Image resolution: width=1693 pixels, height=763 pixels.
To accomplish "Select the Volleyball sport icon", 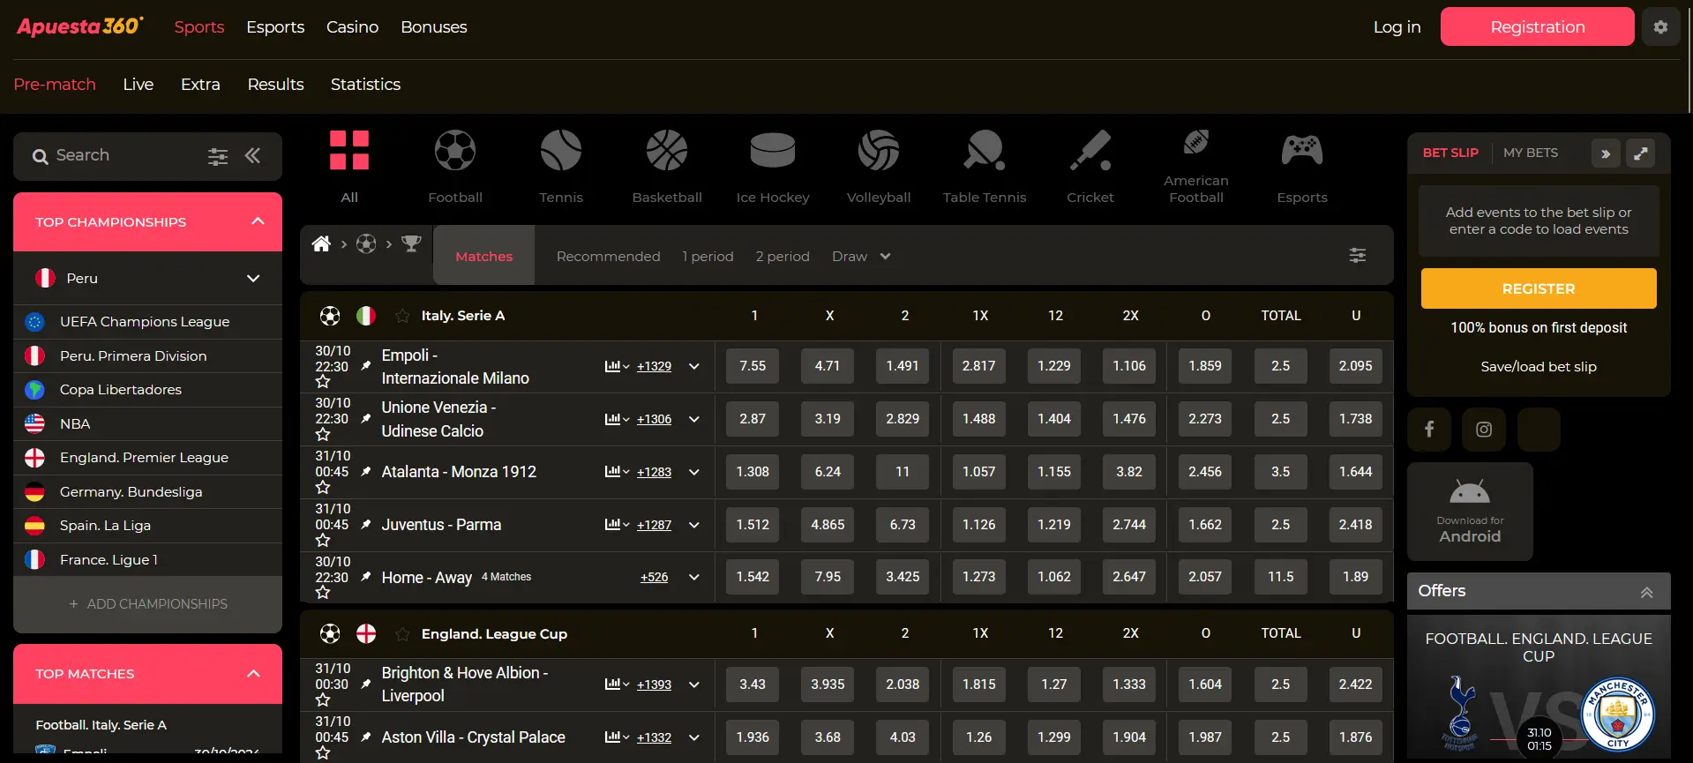I will (x=879, y=150).
